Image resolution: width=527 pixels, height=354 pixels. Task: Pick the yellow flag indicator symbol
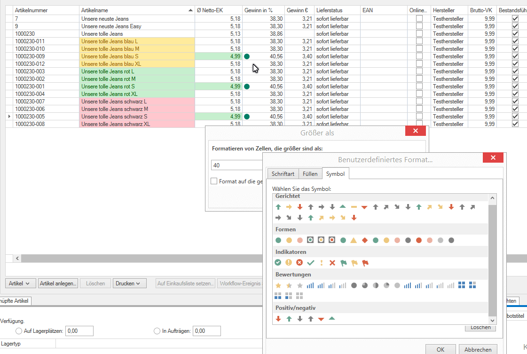354,262
